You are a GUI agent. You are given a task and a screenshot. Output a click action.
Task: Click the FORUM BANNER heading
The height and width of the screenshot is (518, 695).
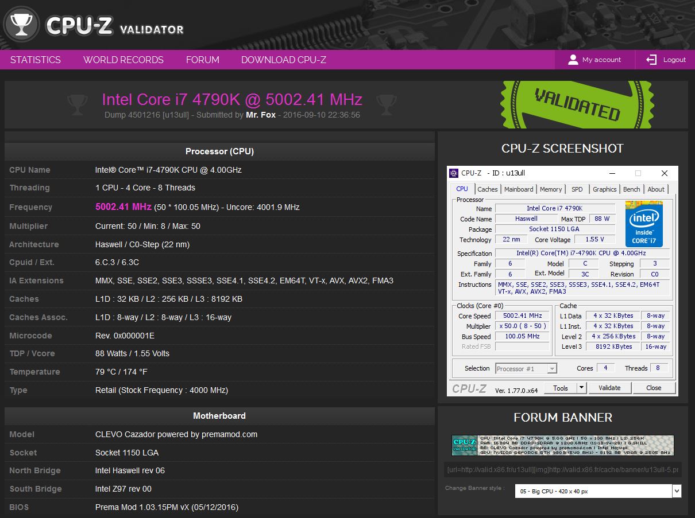coord(563,418)
